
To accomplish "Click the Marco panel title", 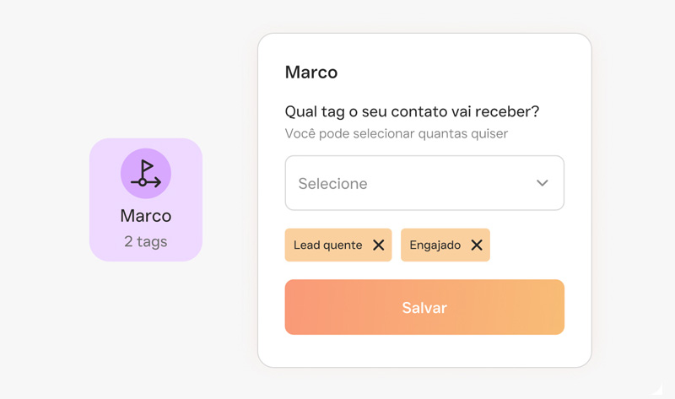I will click(x=311, y=73).
